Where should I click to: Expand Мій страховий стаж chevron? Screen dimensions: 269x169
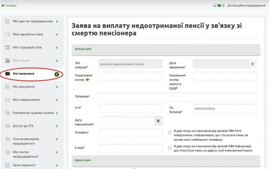point(57,48)
